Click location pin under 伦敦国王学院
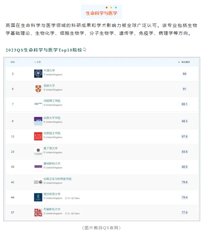The height and width of the screenshot is (235, 203). click(x=44, y=137)
